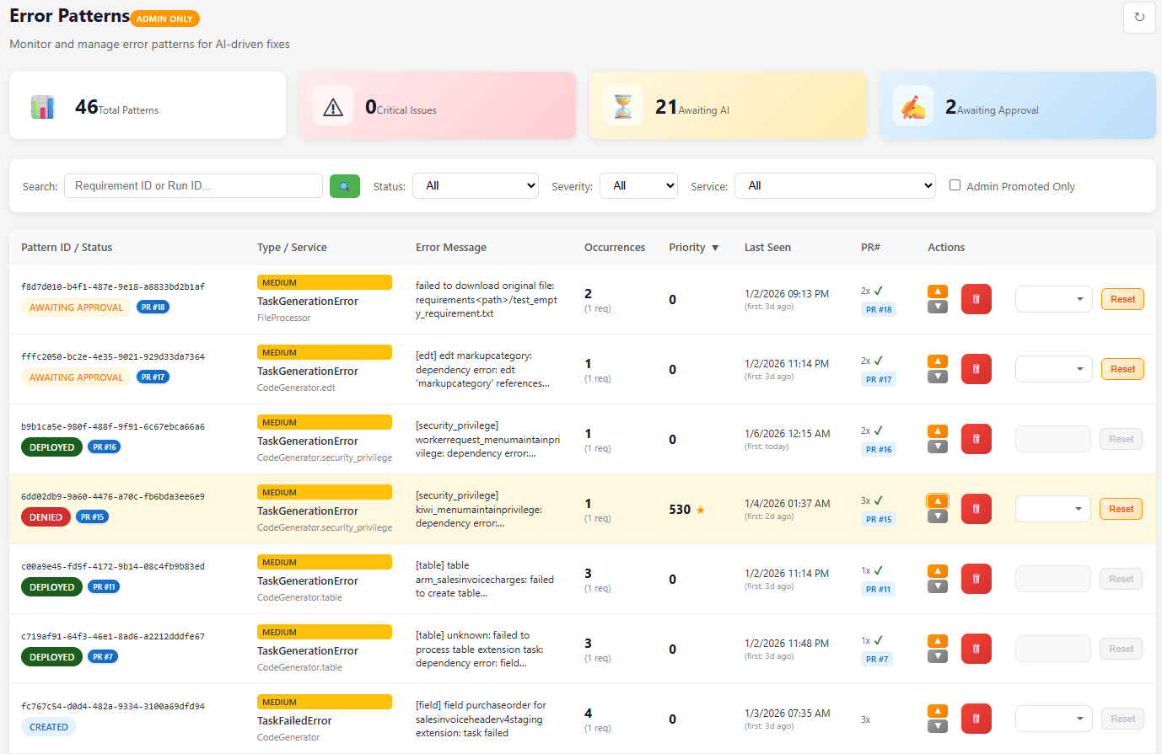Delete pattern fc767c54 using trash icon

click(x=976, y=719)
